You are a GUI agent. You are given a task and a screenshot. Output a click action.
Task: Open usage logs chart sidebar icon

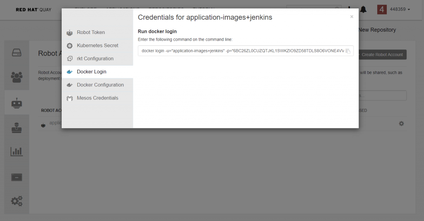[x=17, y=151]
